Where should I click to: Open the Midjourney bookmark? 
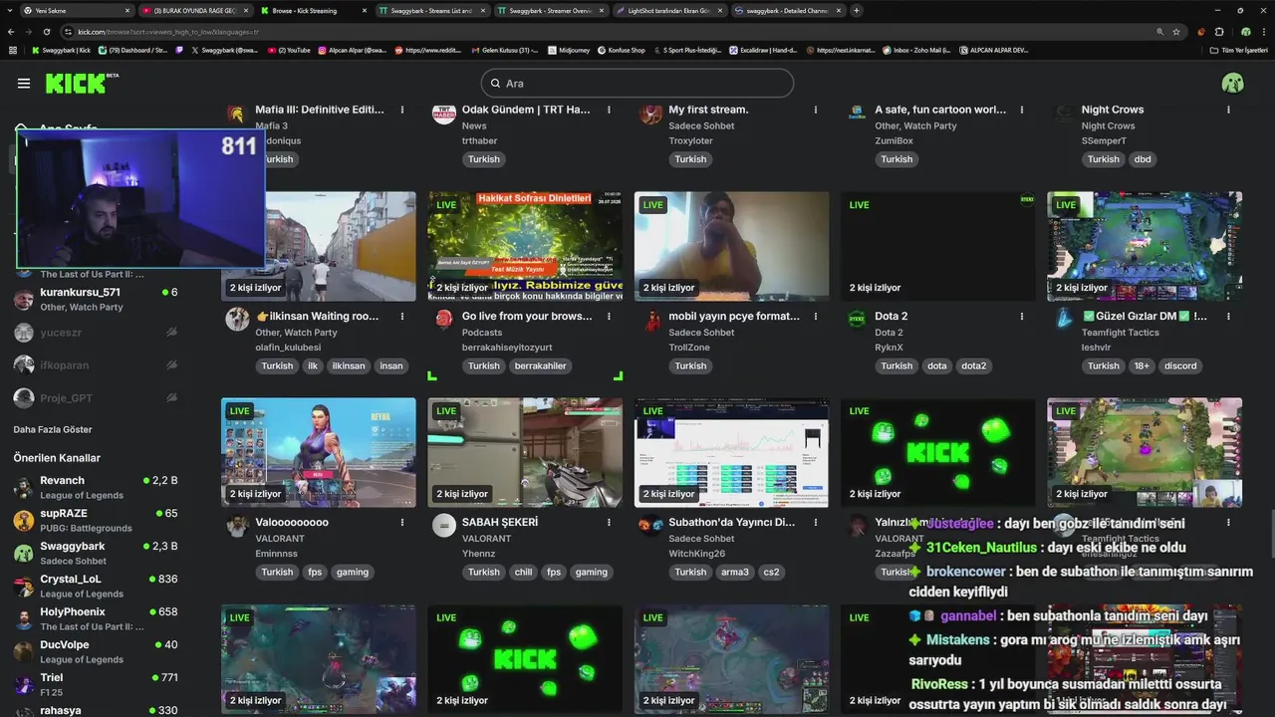click(569, 50)
